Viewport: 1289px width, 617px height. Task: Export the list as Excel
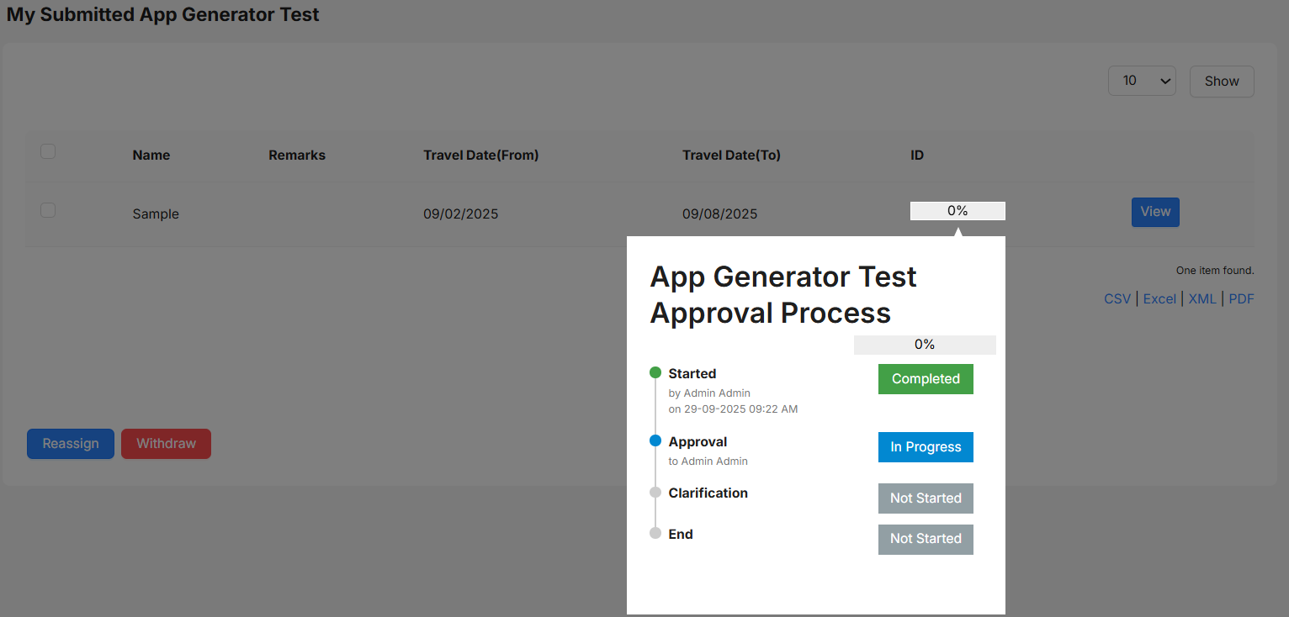pyautogui.click(x=1159, y=298)
